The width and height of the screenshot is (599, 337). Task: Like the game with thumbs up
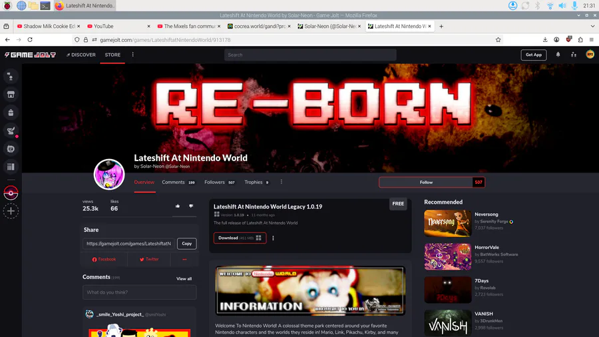(x=178, y=206)
